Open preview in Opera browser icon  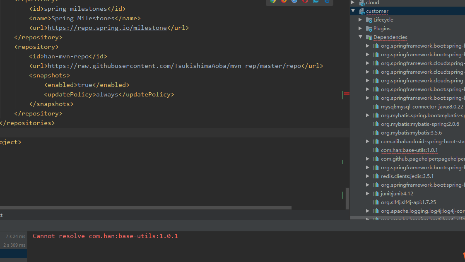tap(305, 1)
